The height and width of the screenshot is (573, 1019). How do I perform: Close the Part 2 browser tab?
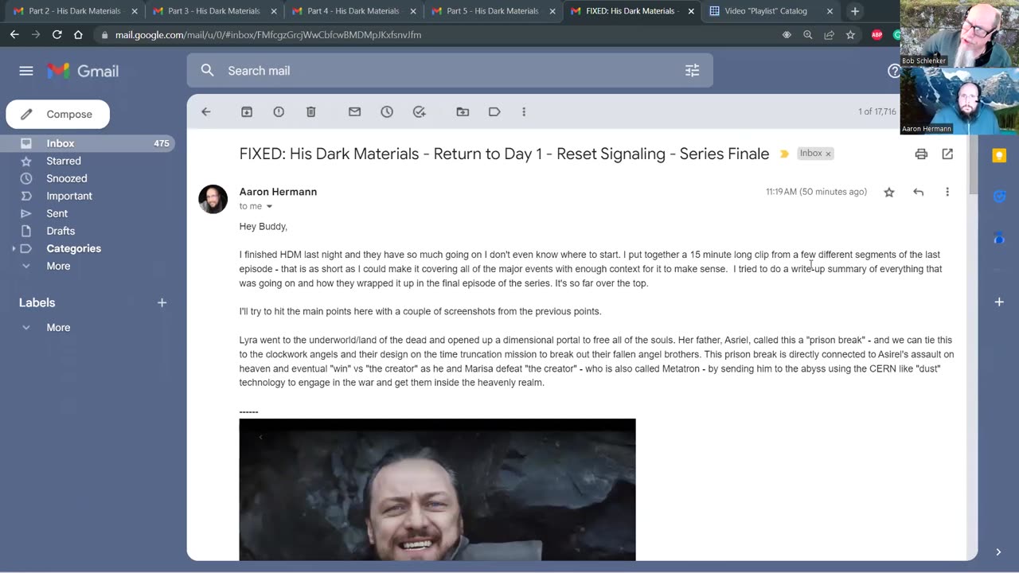(135, 11)
